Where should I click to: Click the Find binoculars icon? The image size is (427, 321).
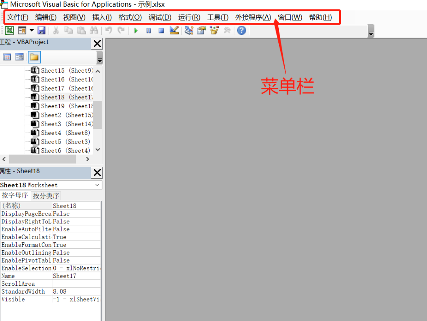pos(94,30)
